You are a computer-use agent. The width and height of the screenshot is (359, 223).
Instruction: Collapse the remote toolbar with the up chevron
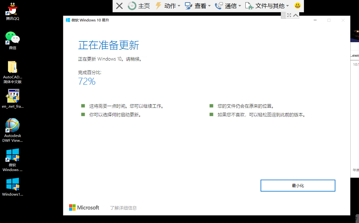[x=296, y=15]
